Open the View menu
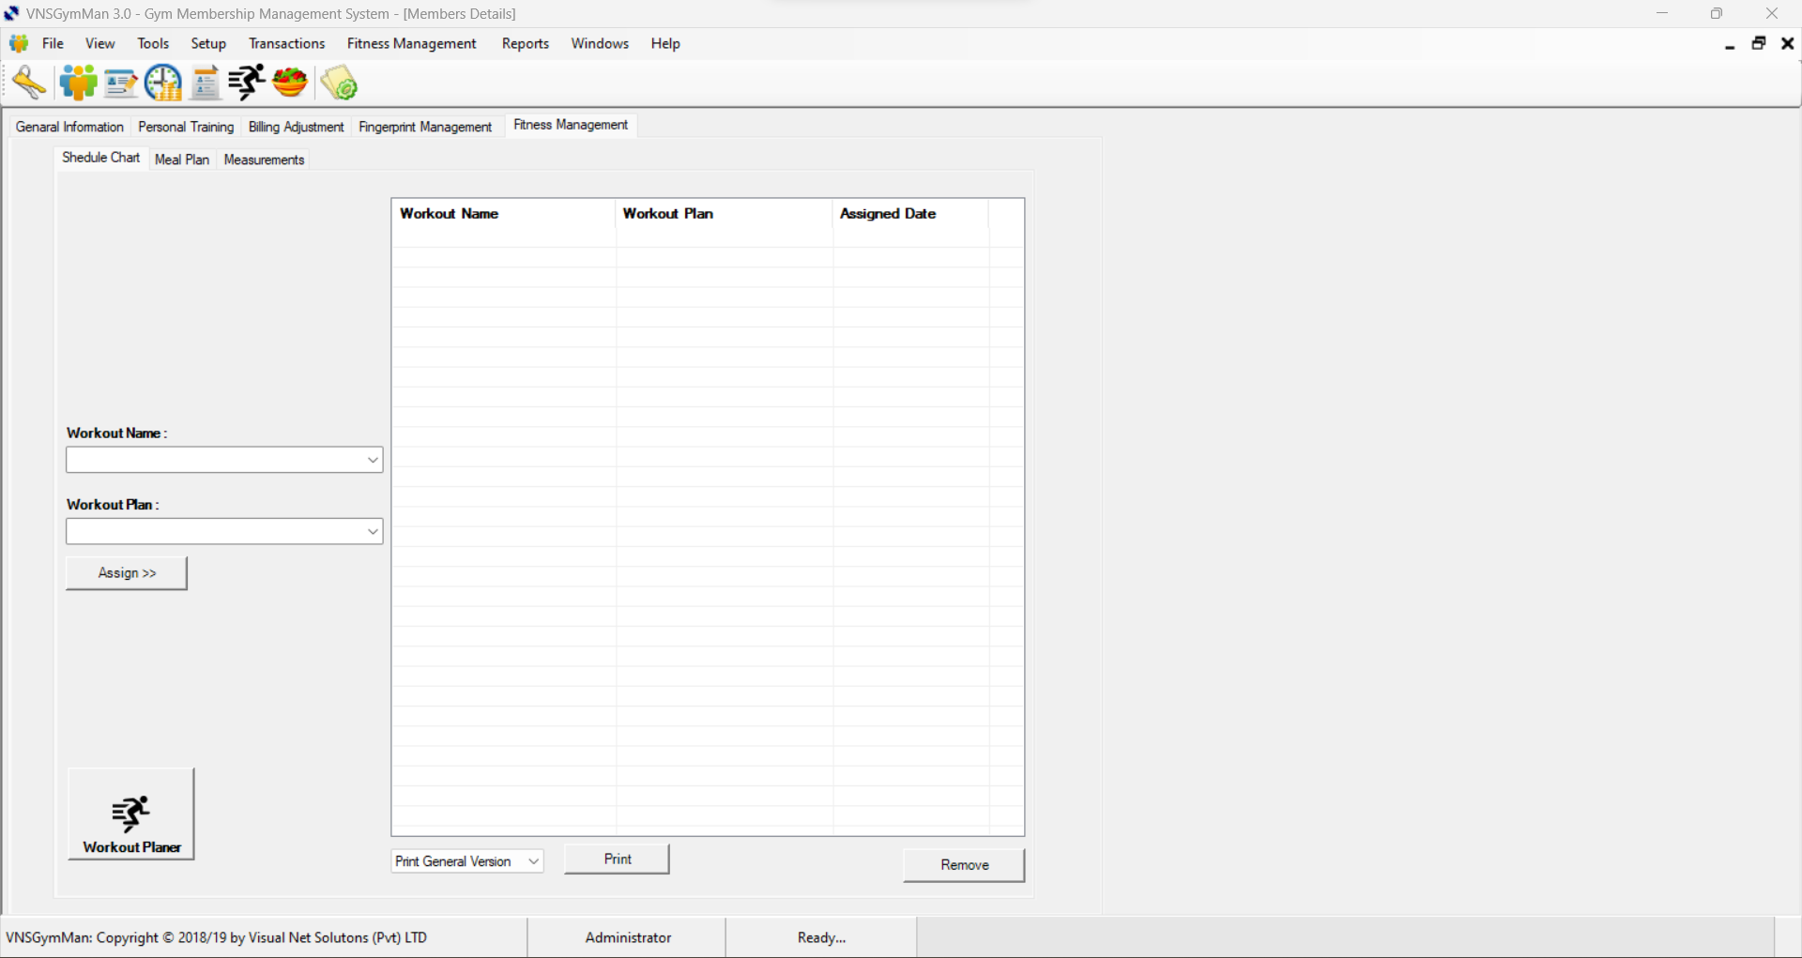Viewport: 1802px width, 958px height. coord(100,43)
